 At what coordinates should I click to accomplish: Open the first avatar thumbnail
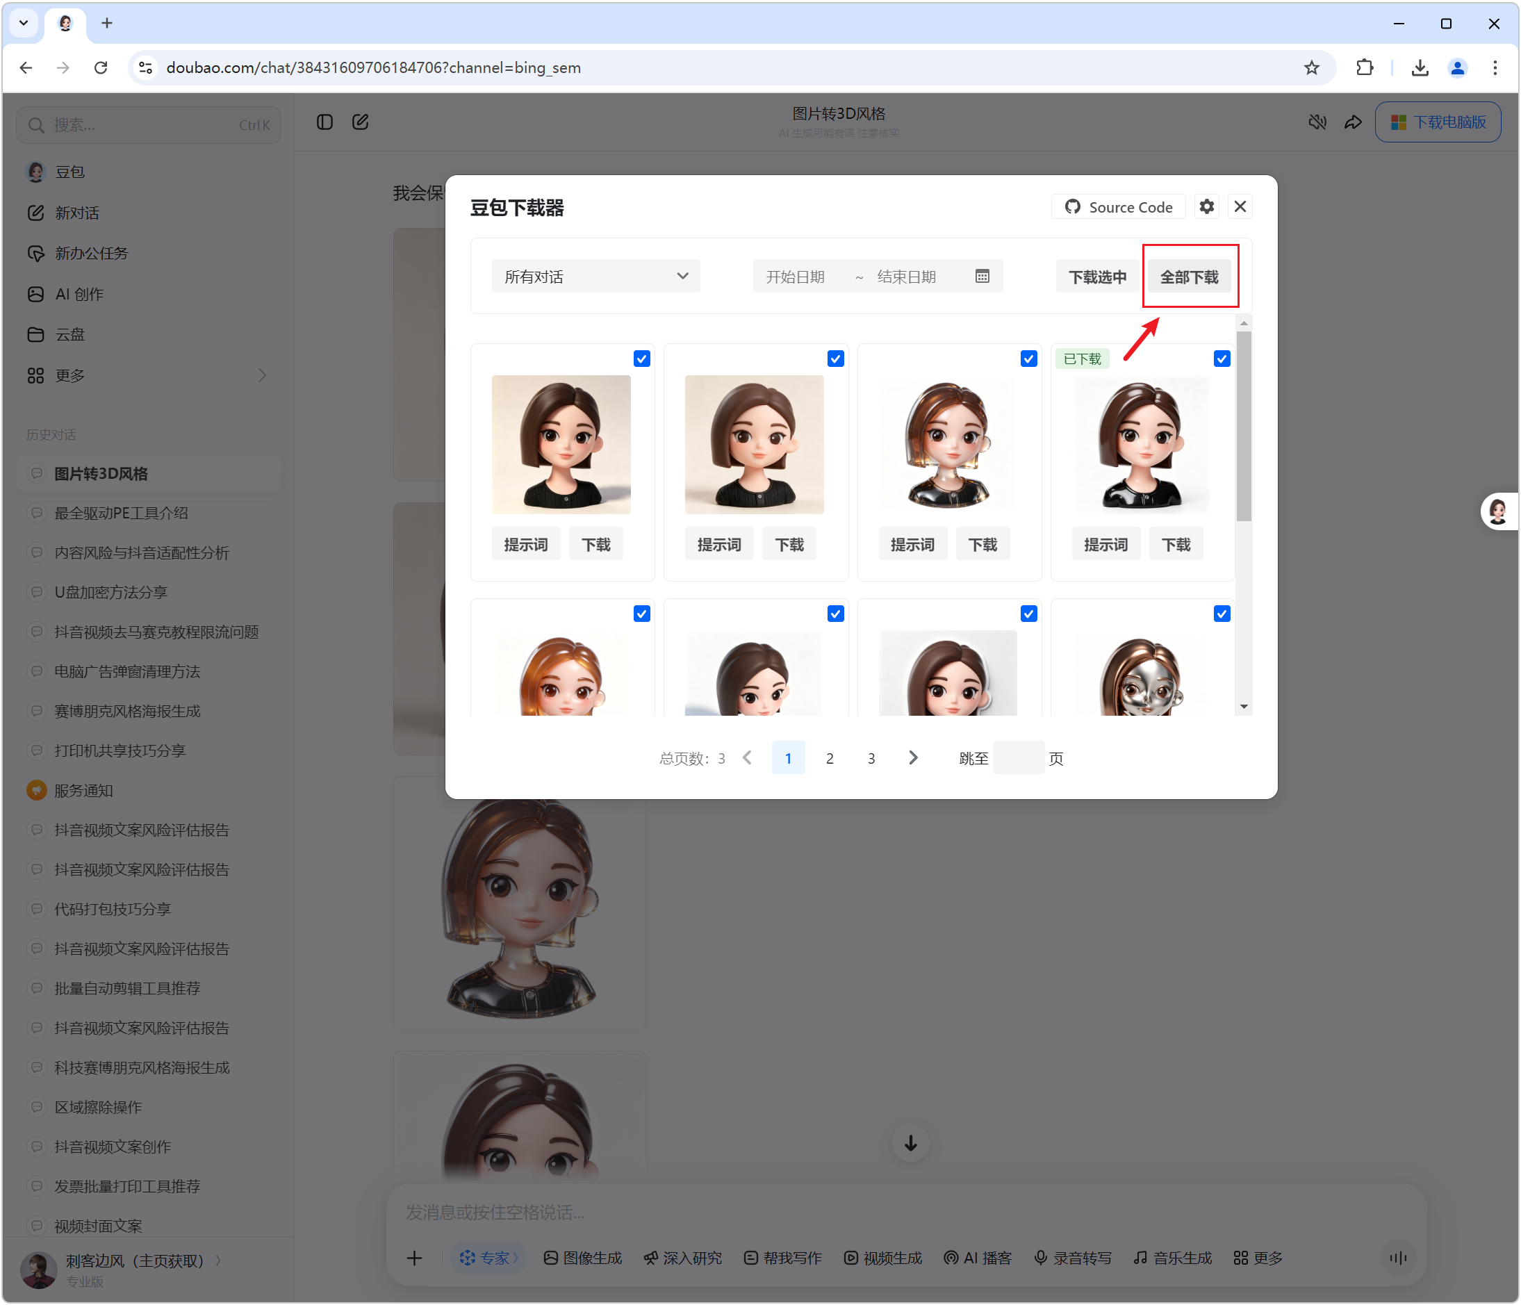click(561, 444)
